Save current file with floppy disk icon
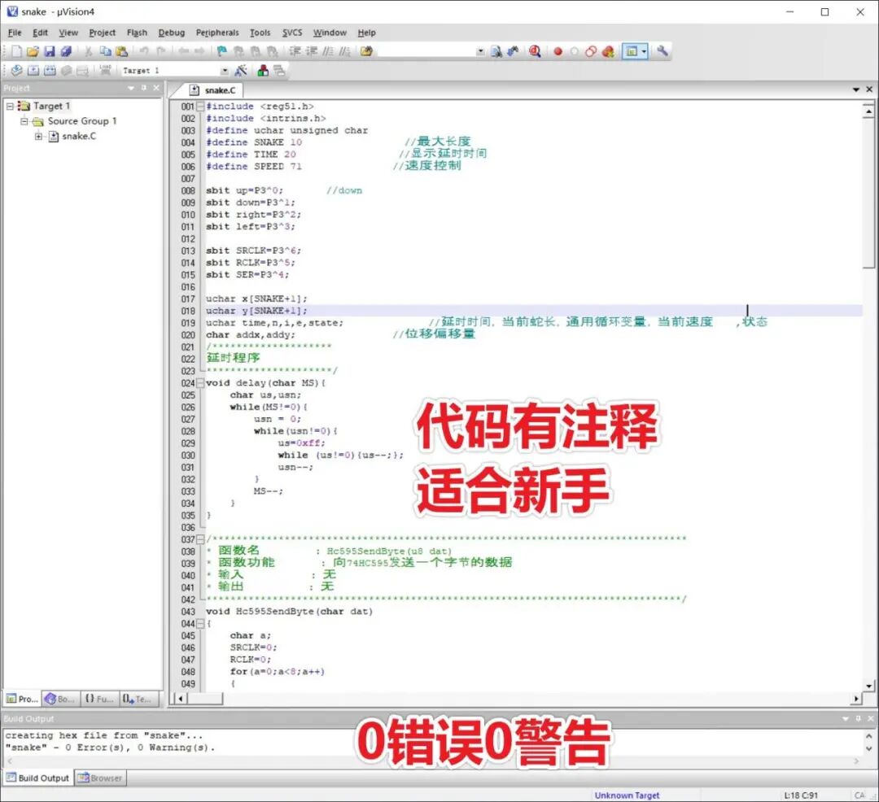This screenshot has width=879, height=802. (x=50, y=51)
